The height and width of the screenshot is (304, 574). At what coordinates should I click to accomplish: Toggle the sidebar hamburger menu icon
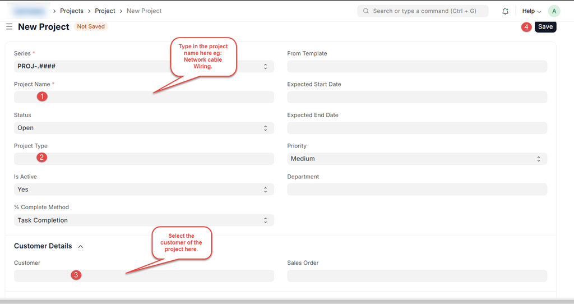click(9, 26)
